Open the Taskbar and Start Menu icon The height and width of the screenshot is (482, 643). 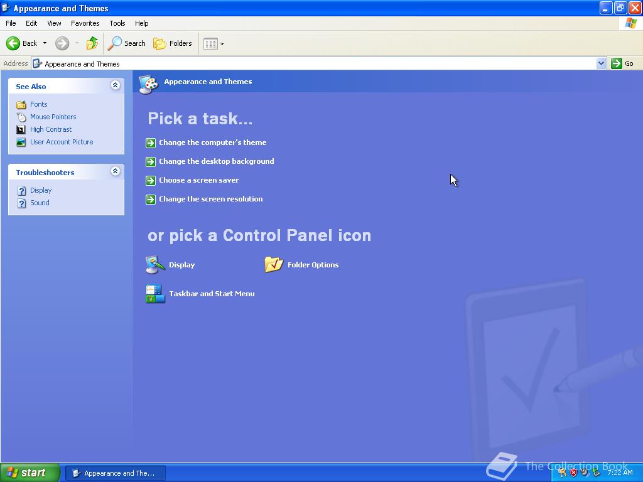click(x=155, y=294)
